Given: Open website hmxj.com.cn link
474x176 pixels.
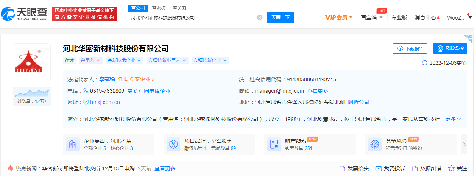Looking at the screenshot, I should (x=105, y=102).
